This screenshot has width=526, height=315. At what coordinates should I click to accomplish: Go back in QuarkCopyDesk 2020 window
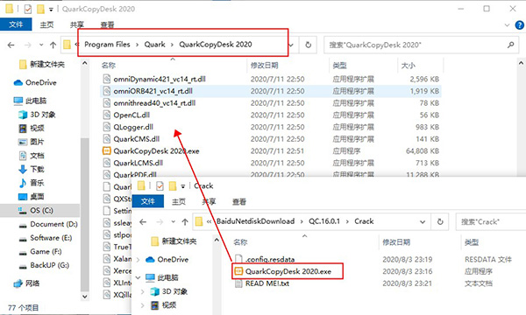tap(11, 45)
